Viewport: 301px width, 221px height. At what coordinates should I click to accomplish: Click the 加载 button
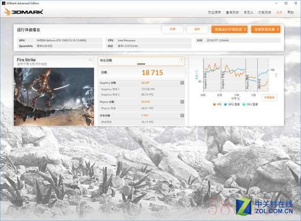click(x=173, y=29)
